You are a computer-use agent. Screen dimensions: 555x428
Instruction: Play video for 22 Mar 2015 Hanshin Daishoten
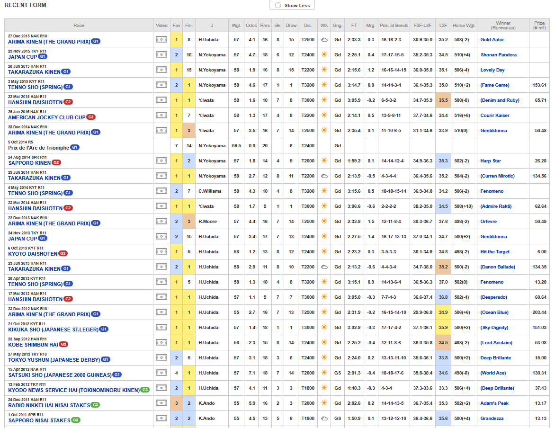point(161,100)
